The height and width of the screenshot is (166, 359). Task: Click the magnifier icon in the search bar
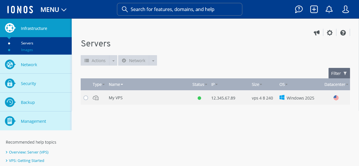point(125,9)
